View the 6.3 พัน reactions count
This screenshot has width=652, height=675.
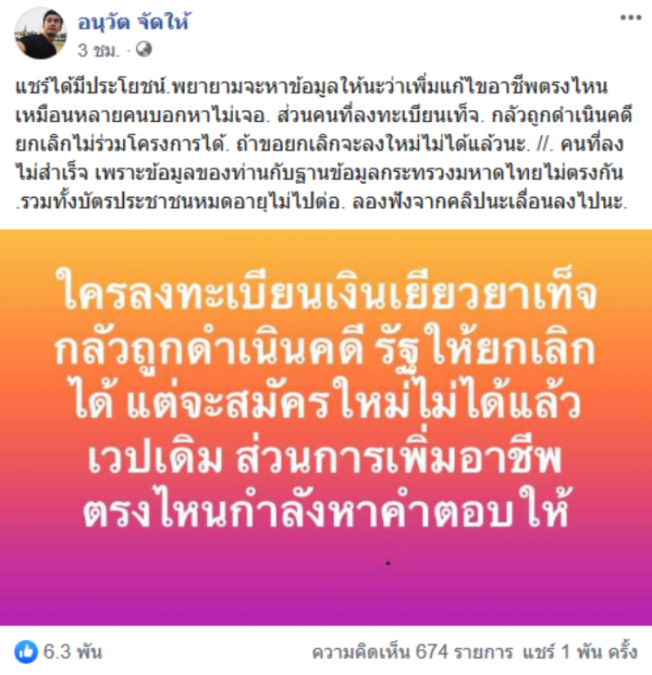pos(73,651)
